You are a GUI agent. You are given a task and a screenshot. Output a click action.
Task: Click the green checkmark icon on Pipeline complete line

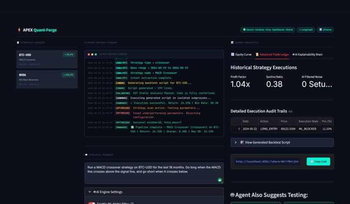point(132,127)
